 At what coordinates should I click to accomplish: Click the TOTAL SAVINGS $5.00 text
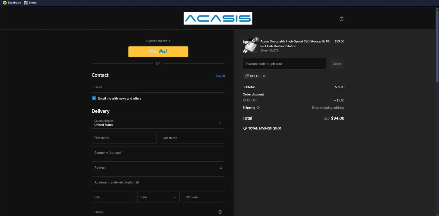(265, 128)
